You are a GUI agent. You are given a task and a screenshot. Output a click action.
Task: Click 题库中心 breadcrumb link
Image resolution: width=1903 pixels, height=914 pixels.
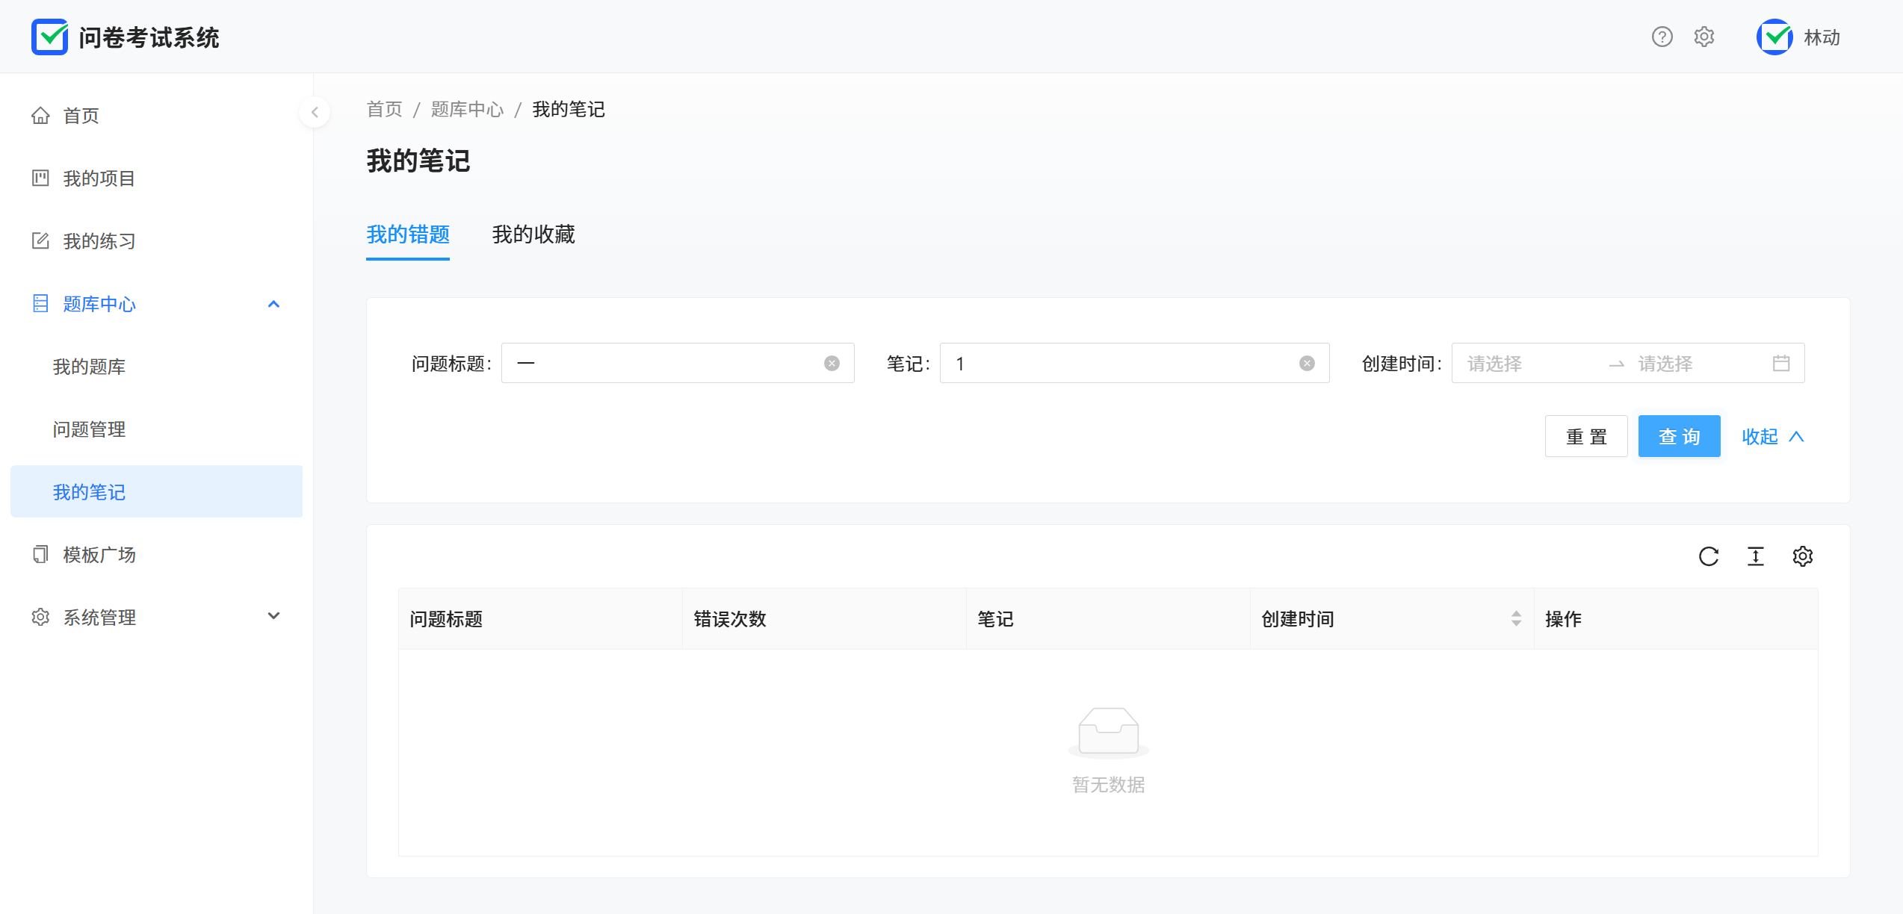467,110
